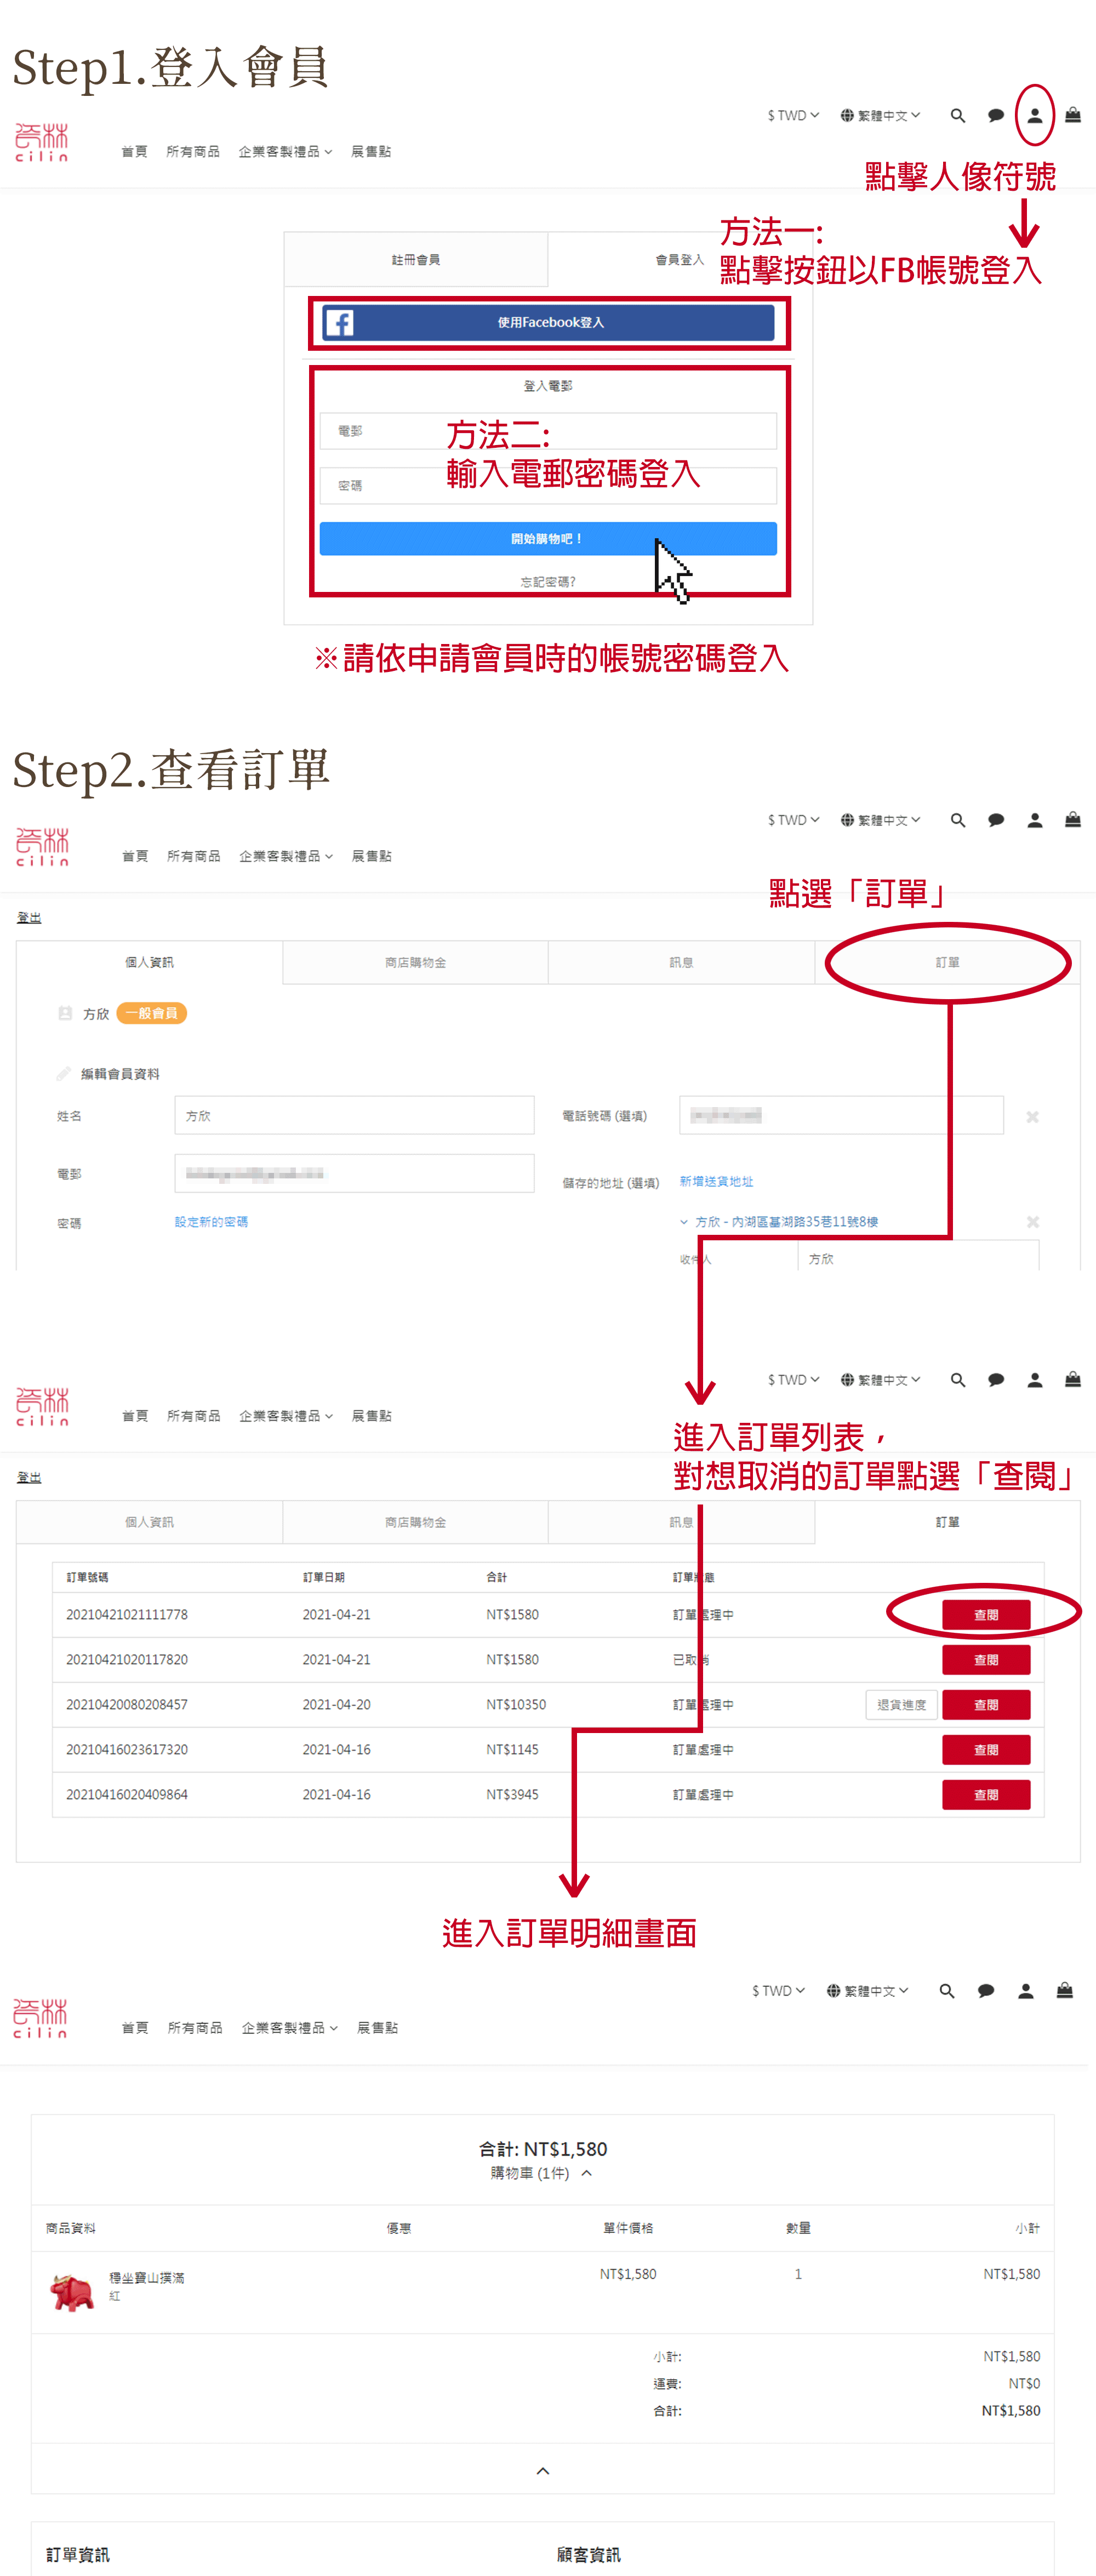Image resolution: width=1096 pixels, height=2576 pixels.
Task: Open the chat bubble in top header
Action: pyautogui.click(x=995, y=116)
